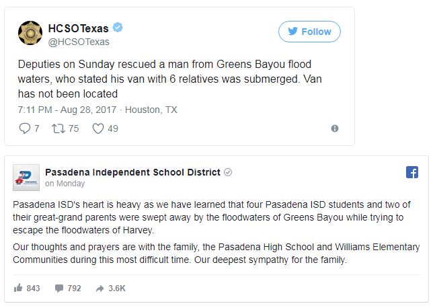Screen dimensions: 435x308
Task: Click the HCSOTexas display name
Action: tap(78, 28)
